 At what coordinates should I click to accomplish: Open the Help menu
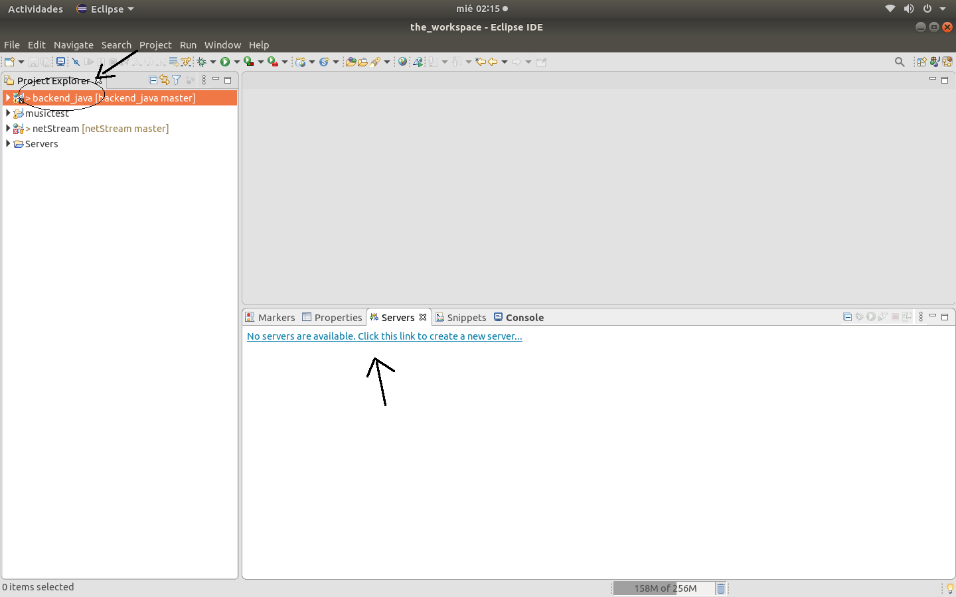click(259, 45)
